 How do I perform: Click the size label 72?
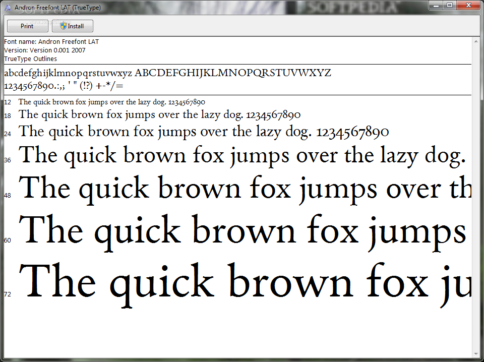[8, 294]
